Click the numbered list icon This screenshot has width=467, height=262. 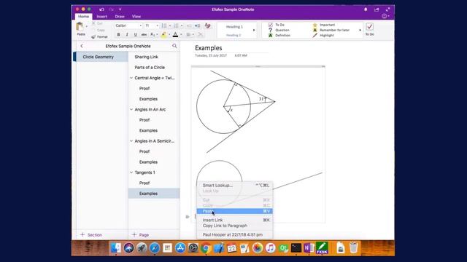(x=176, y=26)
